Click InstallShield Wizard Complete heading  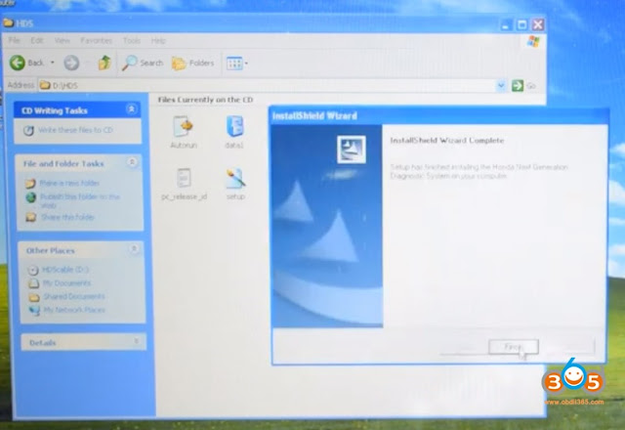tap(447, 141)
